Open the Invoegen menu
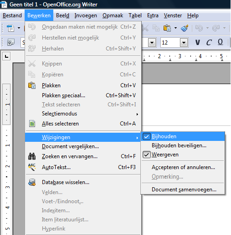 86,15
